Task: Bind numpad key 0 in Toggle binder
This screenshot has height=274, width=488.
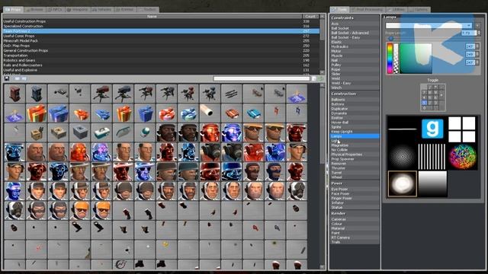Action: (427, 108)
